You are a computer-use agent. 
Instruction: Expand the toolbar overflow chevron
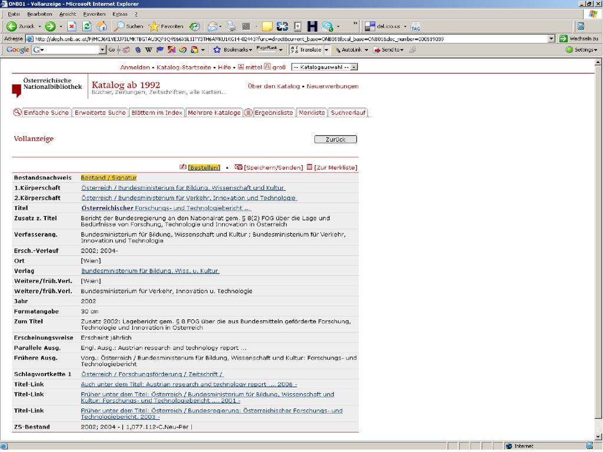[x=355, y=24]
